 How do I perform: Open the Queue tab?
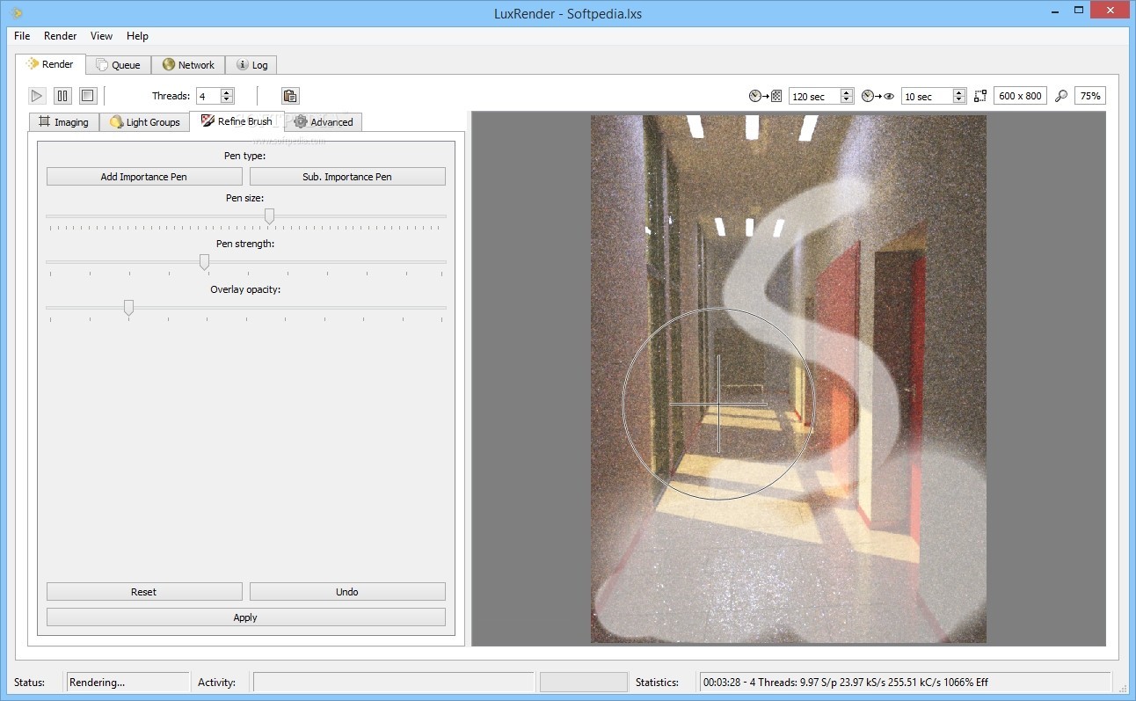click(x=118, y=65)
